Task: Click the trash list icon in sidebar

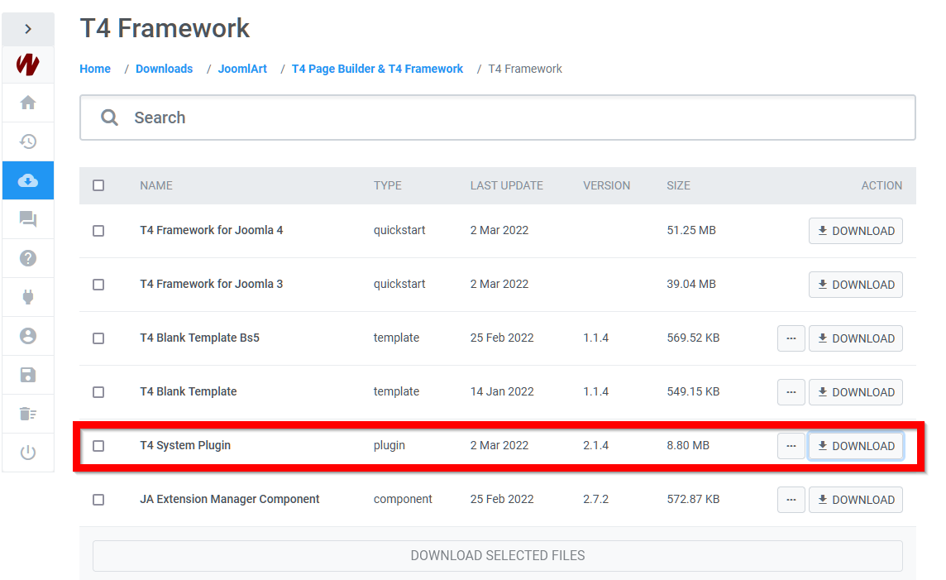Action: coord(28,414)
